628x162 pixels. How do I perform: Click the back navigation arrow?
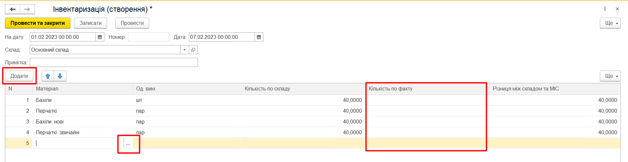13,9
